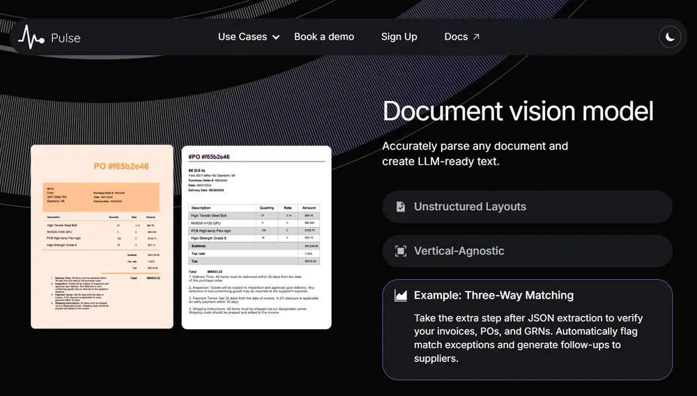Go to Book a demo

324,37
